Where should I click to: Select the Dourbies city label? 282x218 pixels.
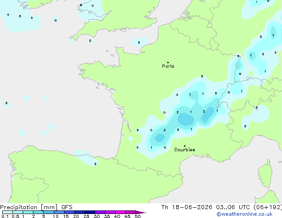coord(185,149)
